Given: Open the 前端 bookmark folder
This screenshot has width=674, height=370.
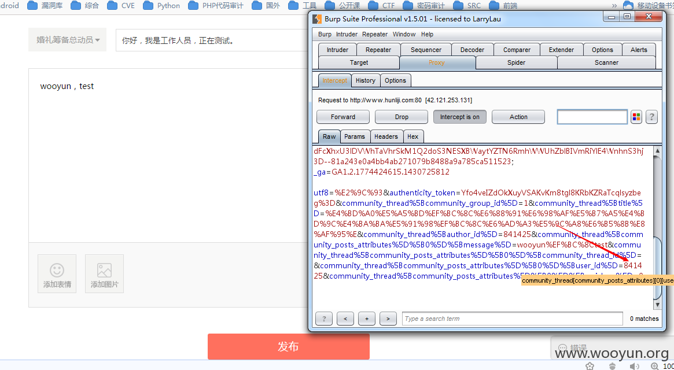Looking at the screenshot, I should click(x=503, y=6).
